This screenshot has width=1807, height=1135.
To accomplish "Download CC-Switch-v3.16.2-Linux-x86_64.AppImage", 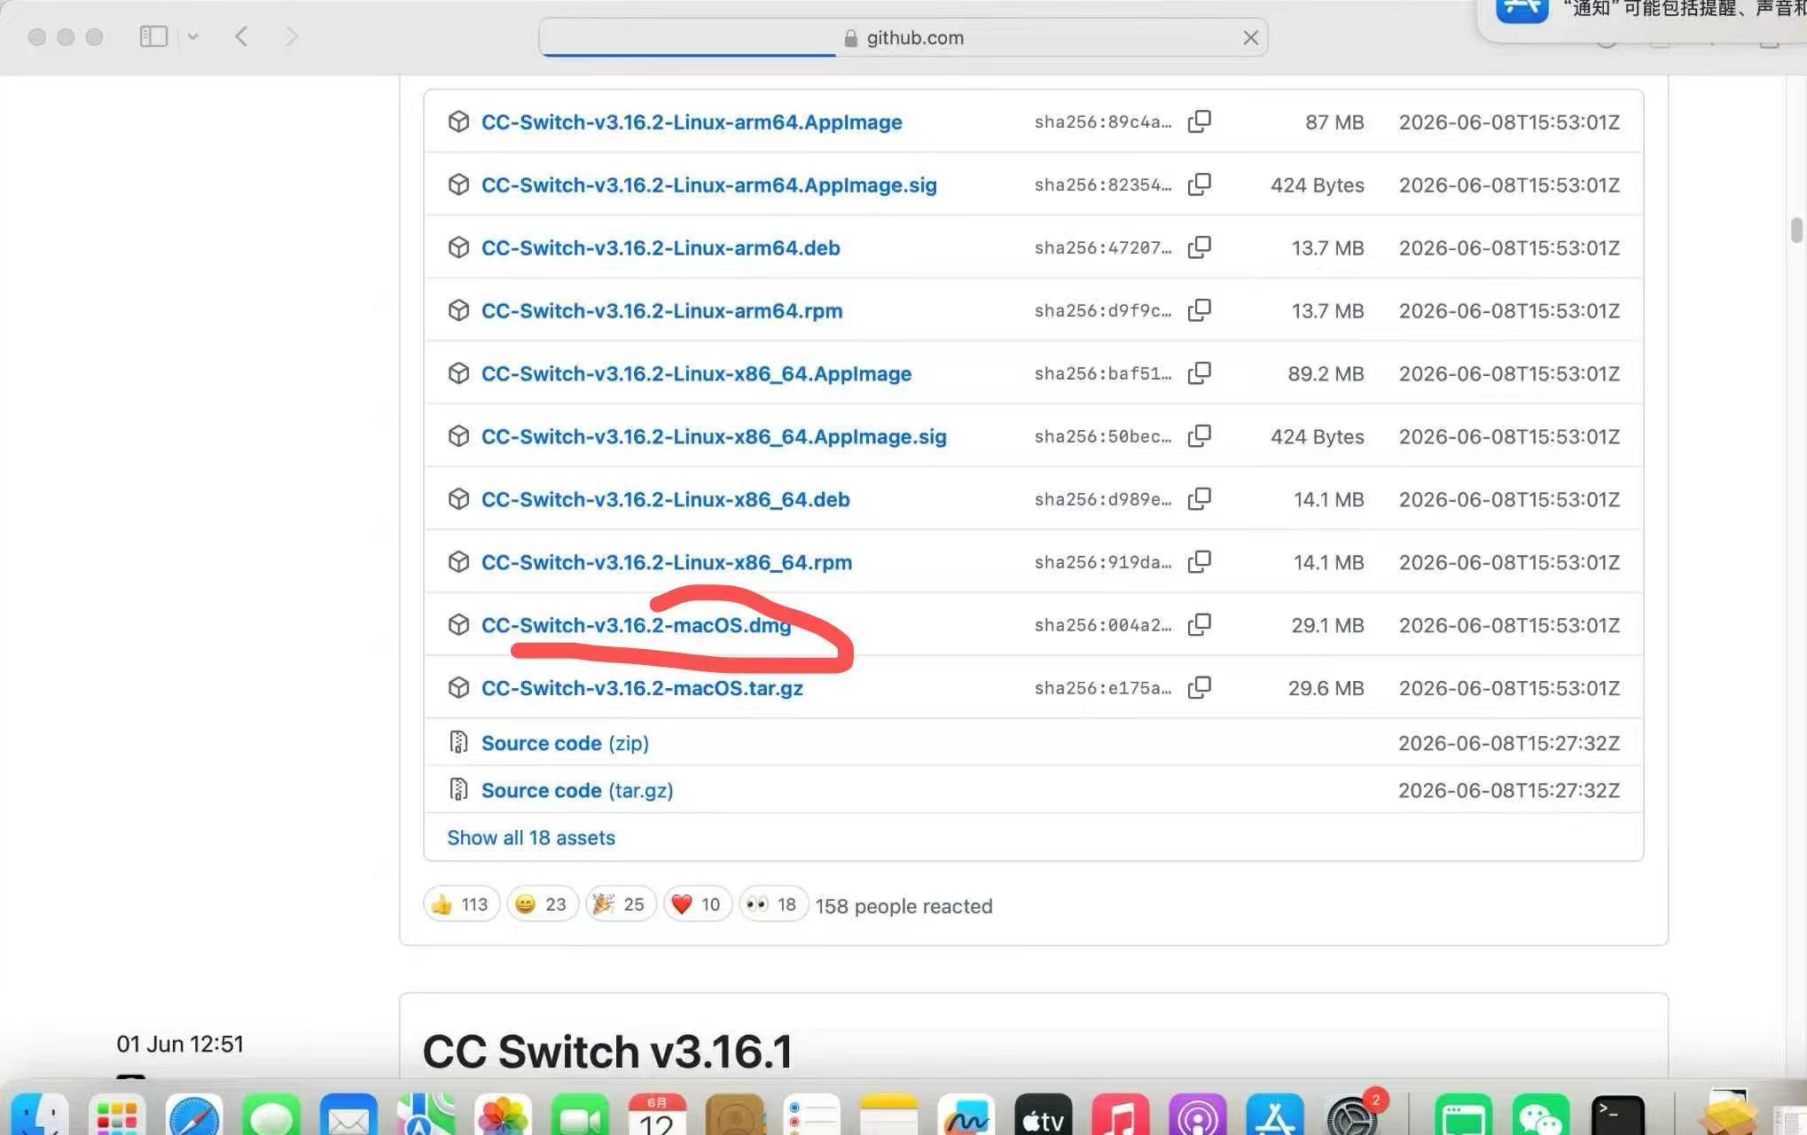I will point(696,373).
